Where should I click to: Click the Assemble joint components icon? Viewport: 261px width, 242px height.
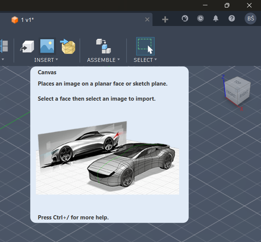click(103, 46)
